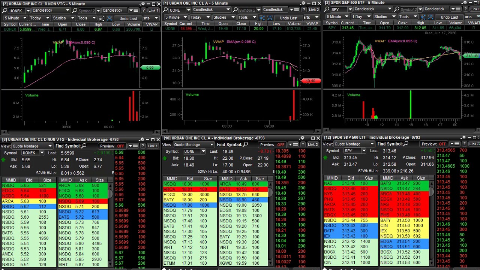Click the 5.65 price marker on UONEK chart
The image size is (480, 270).
[150, 67]
